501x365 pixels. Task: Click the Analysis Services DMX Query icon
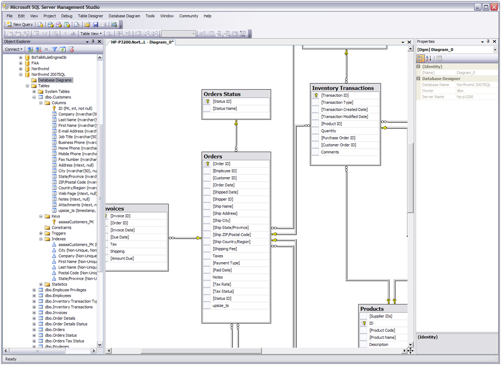pos(59,24)
